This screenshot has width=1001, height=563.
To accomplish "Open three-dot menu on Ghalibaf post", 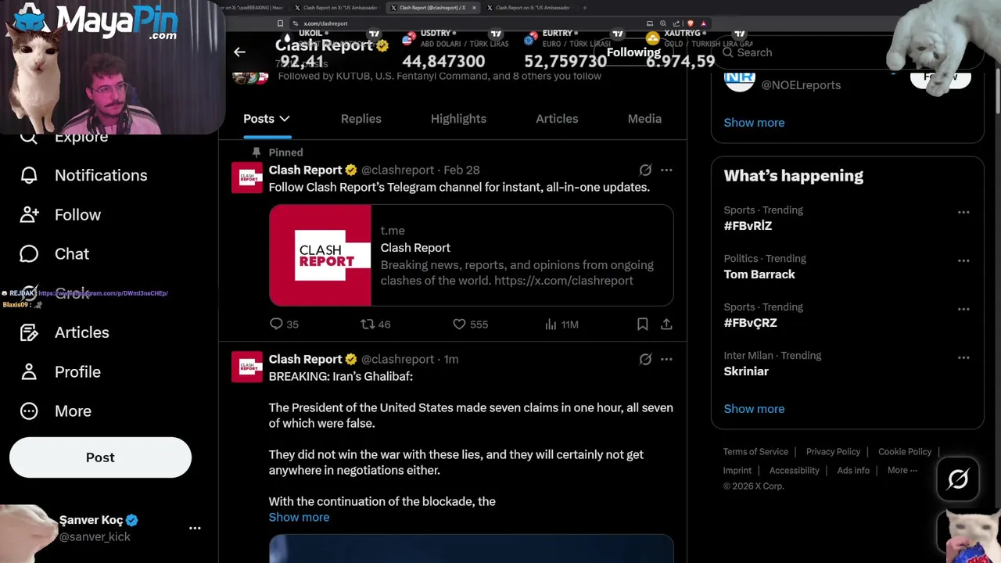I will [x=666, y=359].
